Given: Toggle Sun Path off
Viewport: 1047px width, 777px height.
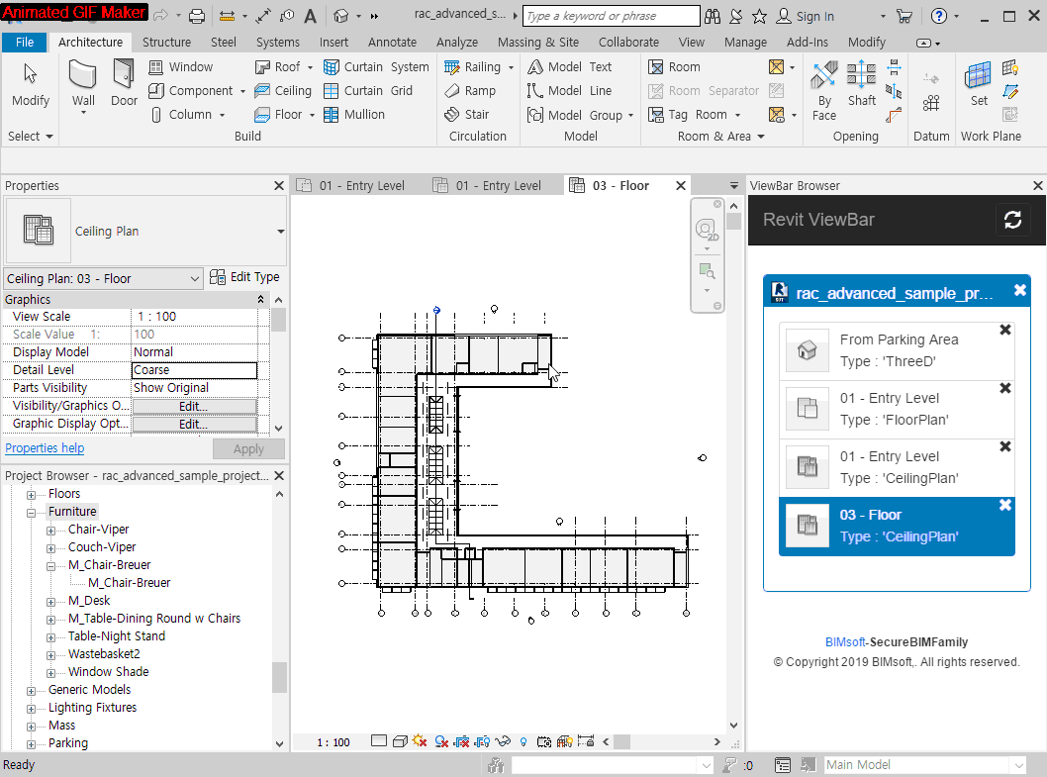Looking at the screenshot, I should pos(419,740).
